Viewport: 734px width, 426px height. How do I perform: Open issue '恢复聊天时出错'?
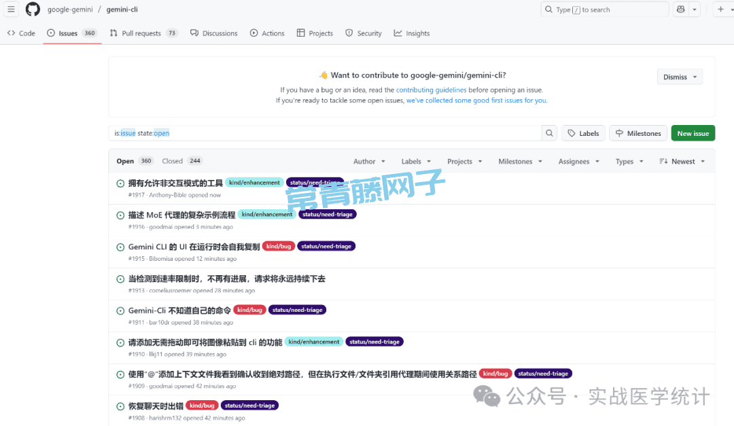coord(156,406)
